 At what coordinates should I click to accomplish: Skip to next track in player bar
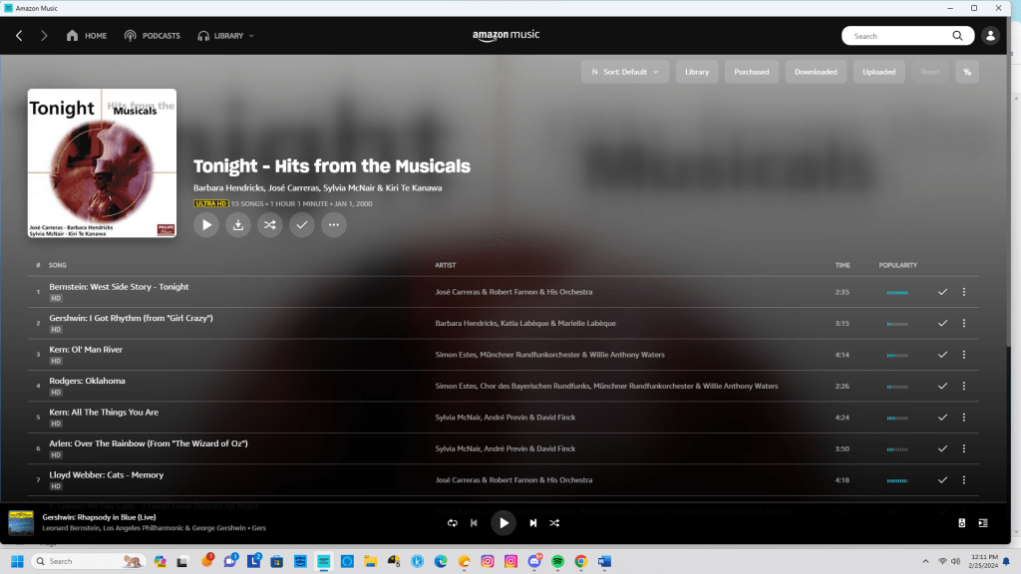click(x=533, y=523)
